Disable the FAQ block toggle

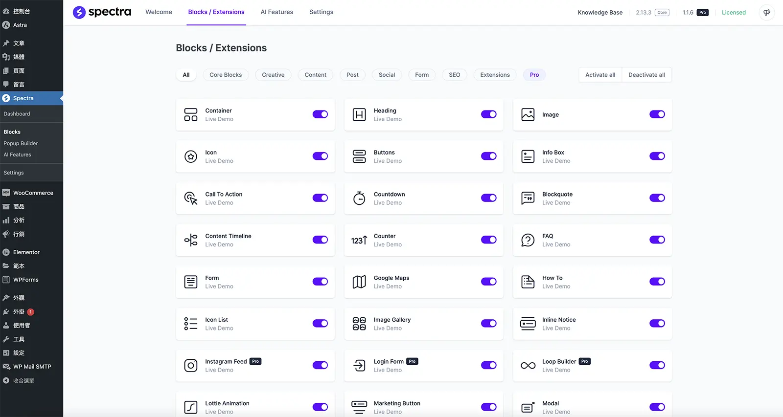(x=657, y=240)
